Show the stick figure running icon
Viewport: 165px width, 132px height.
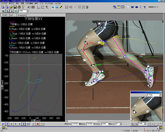[47, 7]
